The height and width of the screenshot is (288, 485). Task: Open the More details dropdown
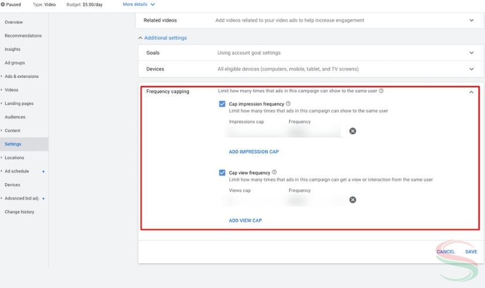coord(139,5)
